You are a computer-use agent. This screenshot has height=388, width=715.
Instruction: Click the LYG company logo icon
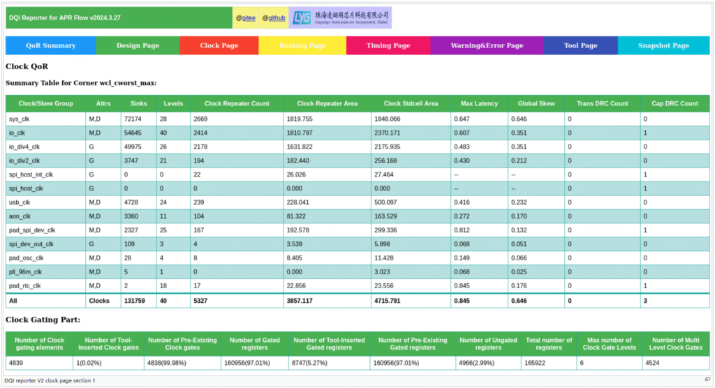pyautogui.click(x=301, y=17)
